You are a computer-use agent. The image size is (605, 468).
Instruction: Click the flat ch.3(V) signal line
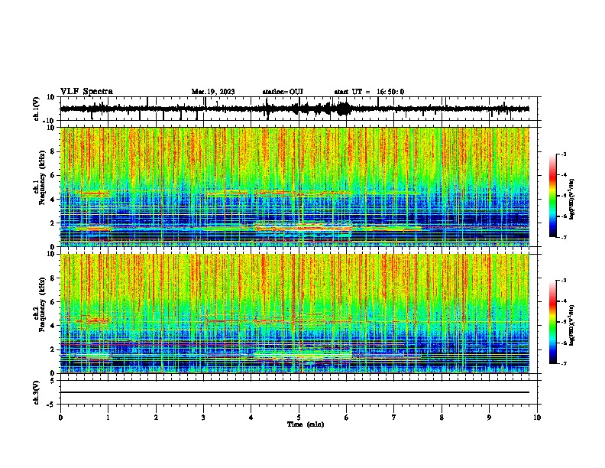295,392
